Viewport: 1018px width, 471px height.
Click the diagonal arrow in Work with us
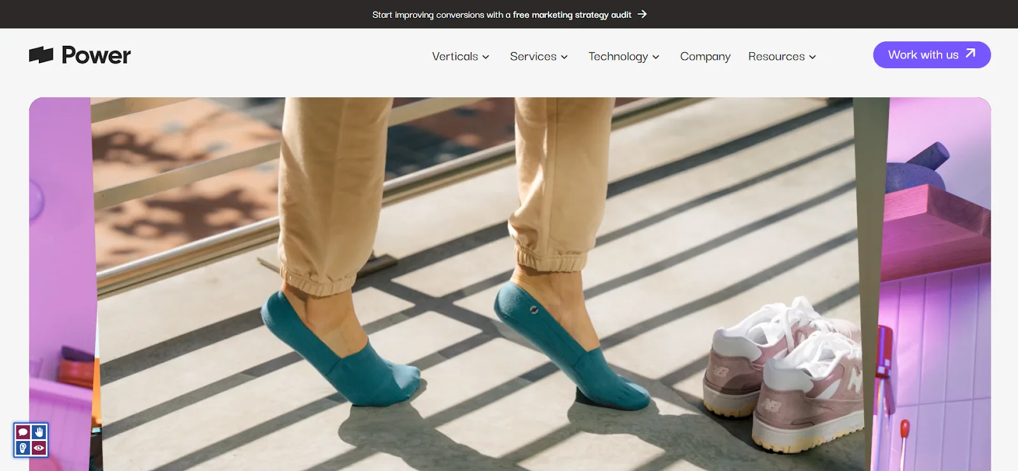pos(970,54)
